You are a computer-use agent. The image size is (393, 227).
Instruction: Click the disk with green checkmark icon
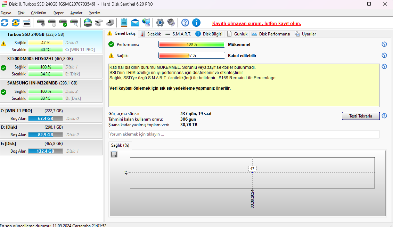click(x=63, y=23)
